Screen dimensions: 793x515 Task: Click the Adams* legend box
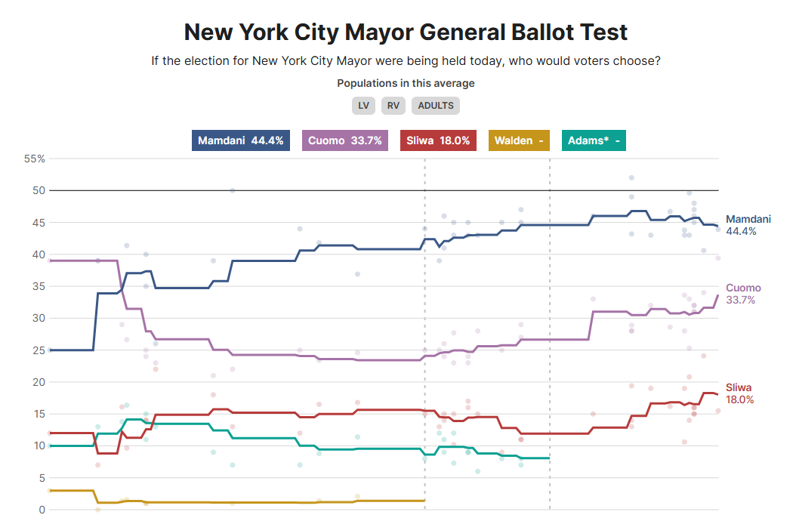[594, 140]
